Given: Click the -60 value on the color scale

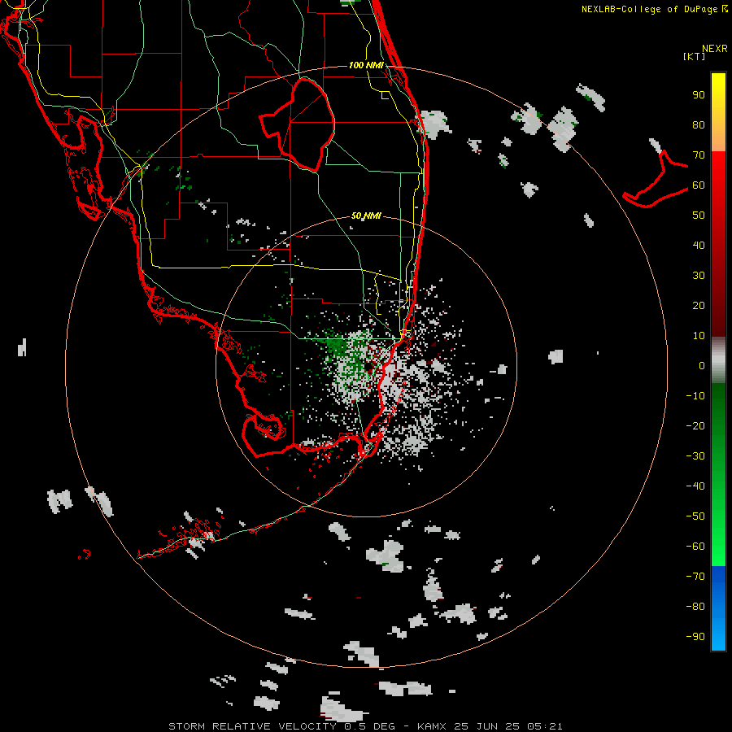Looking at the screenshot, I should (695, 547).
